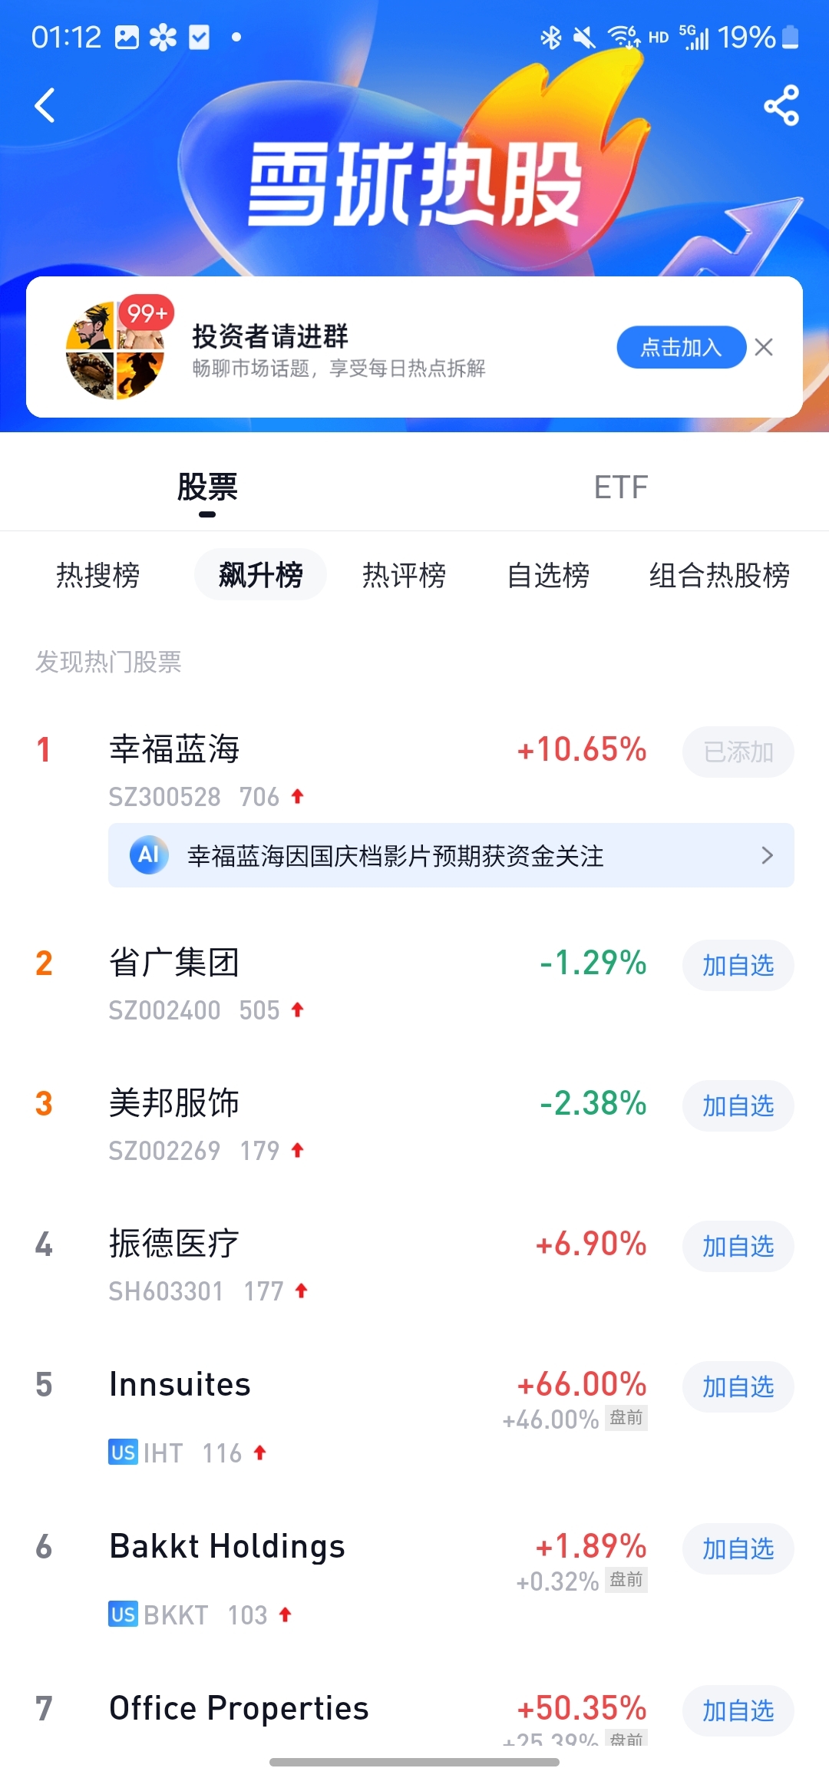
Task: Toggle 加自选 for 美邦服饰
Action: point(738,1105)
